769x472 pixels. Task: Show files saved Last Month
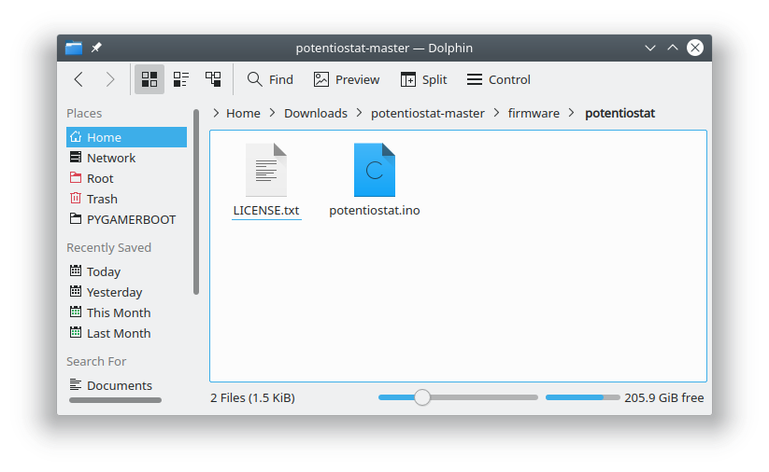[126, 333]
